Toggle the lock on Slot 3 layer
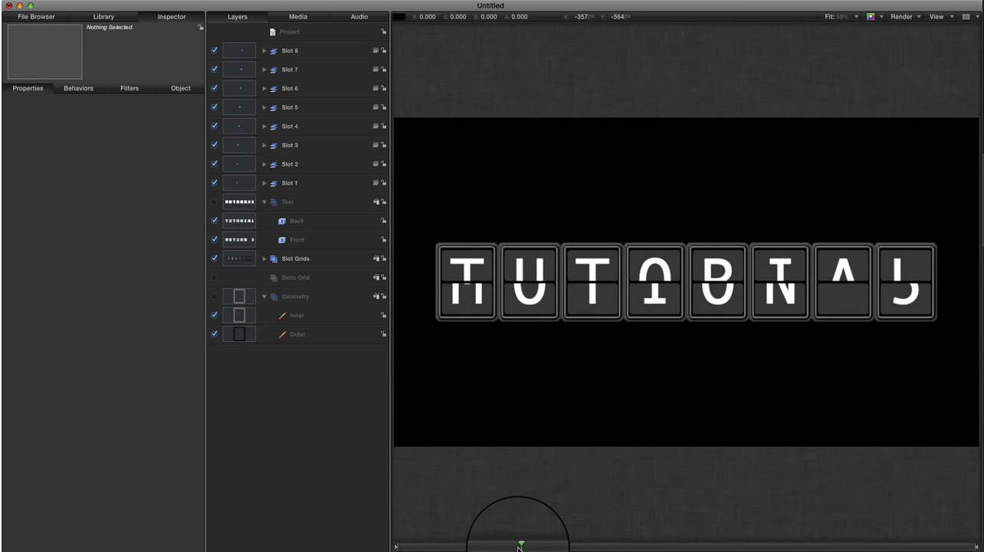This screenshot has width=984, height=552. pyautogui.click(x=384, y=145)
